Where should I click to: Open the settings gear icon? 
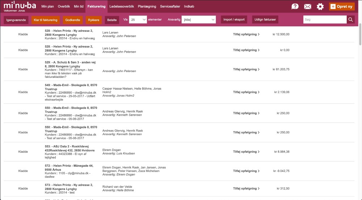click(320, 6)
